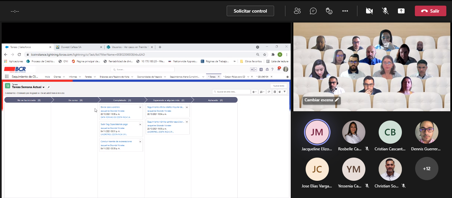
Task: Refresh the task list view
Action: (x=269, y=92)
